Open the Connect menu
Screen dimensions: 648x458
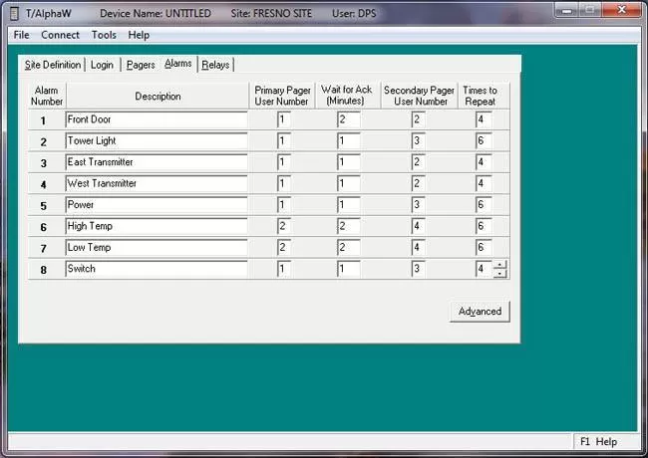[x=61, y=35]
